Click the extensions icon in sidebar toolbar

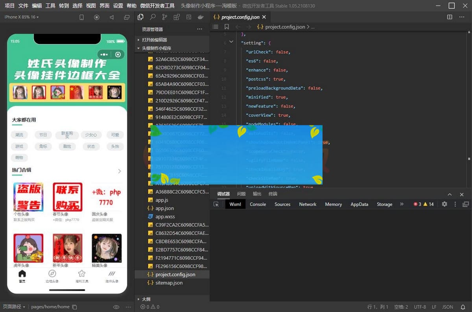[x=177, y=17]
